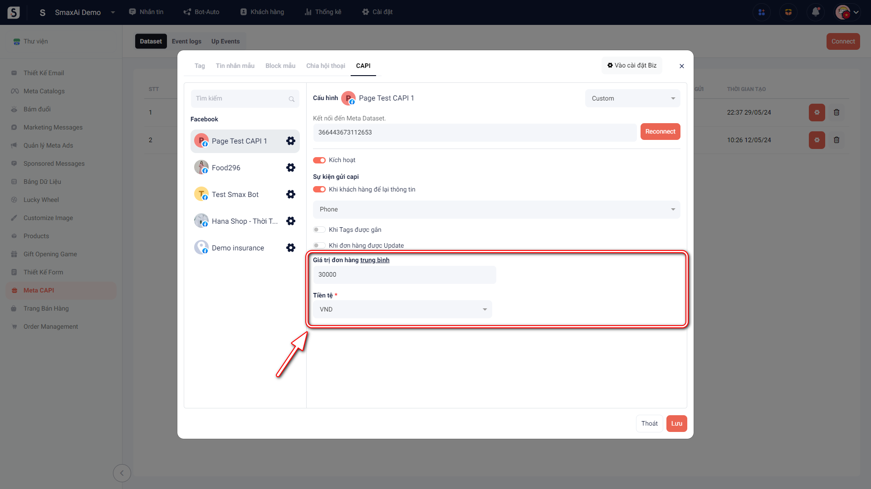Viewport: 871px width, 489px height.
Task: Click gear icon beside Test Smax Bot
Action: 291,194
